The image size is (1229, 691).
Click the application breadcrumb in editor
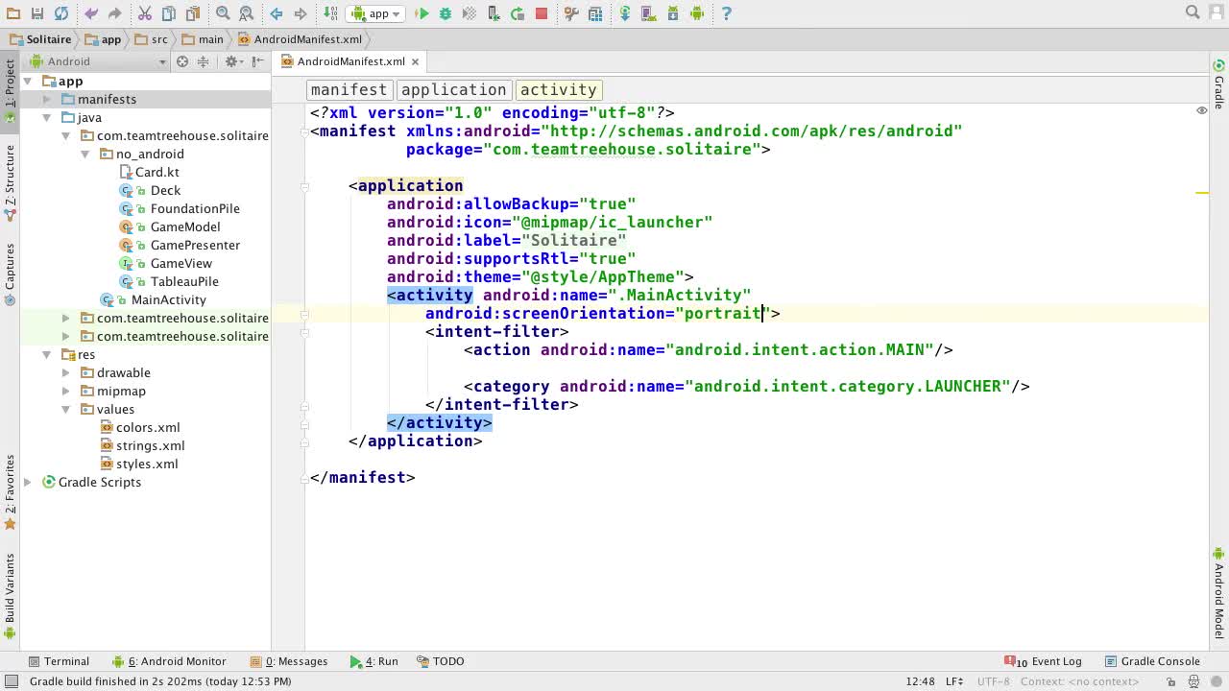[453, 89]
